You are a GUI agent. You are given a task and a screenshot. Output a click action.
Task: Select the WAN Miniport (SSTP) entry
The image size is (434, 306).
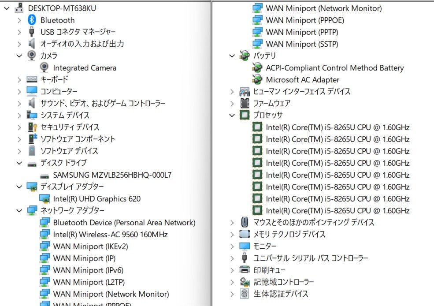click(302, 44)
